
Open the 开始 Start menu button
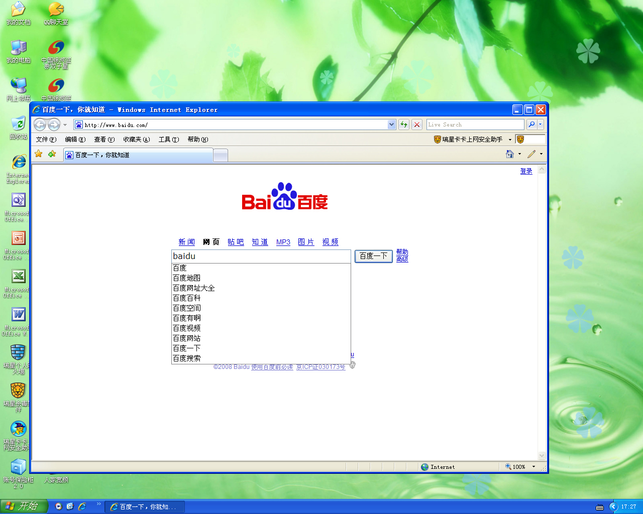point(24,506)
